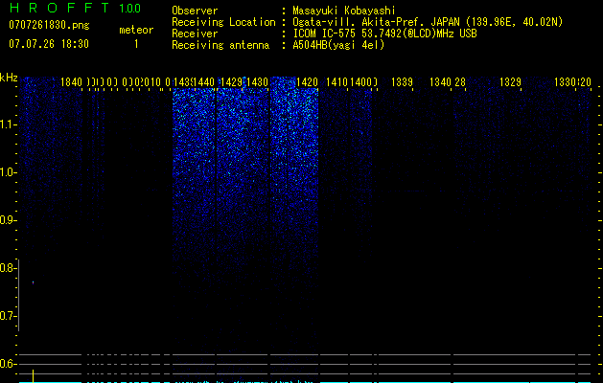
Task: Click the 1400 time marker
Action: 360,82
